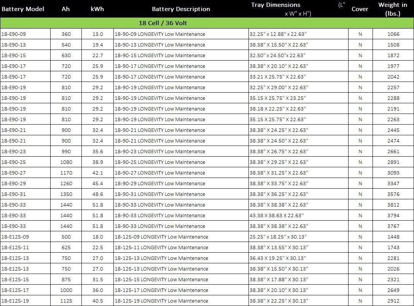The width and height of the screenshot is (414, 306).
Task: Click kWh value 13.0
Action: (98, 34)
